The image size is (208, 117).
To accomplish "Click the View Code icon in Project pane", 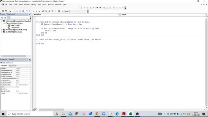I will [2, 18].
